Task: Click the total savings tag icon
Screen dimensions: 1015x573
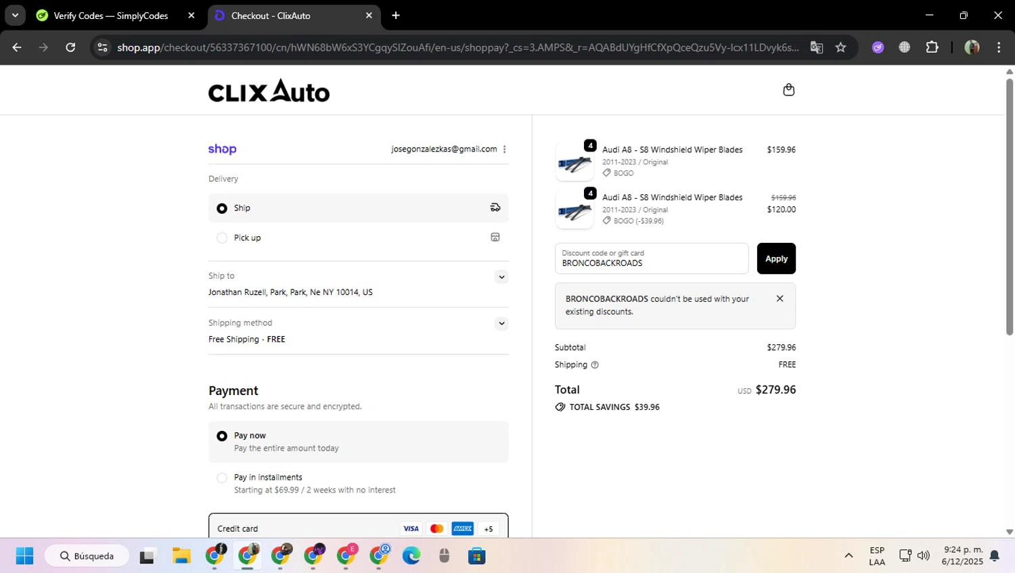Action: 560,407
